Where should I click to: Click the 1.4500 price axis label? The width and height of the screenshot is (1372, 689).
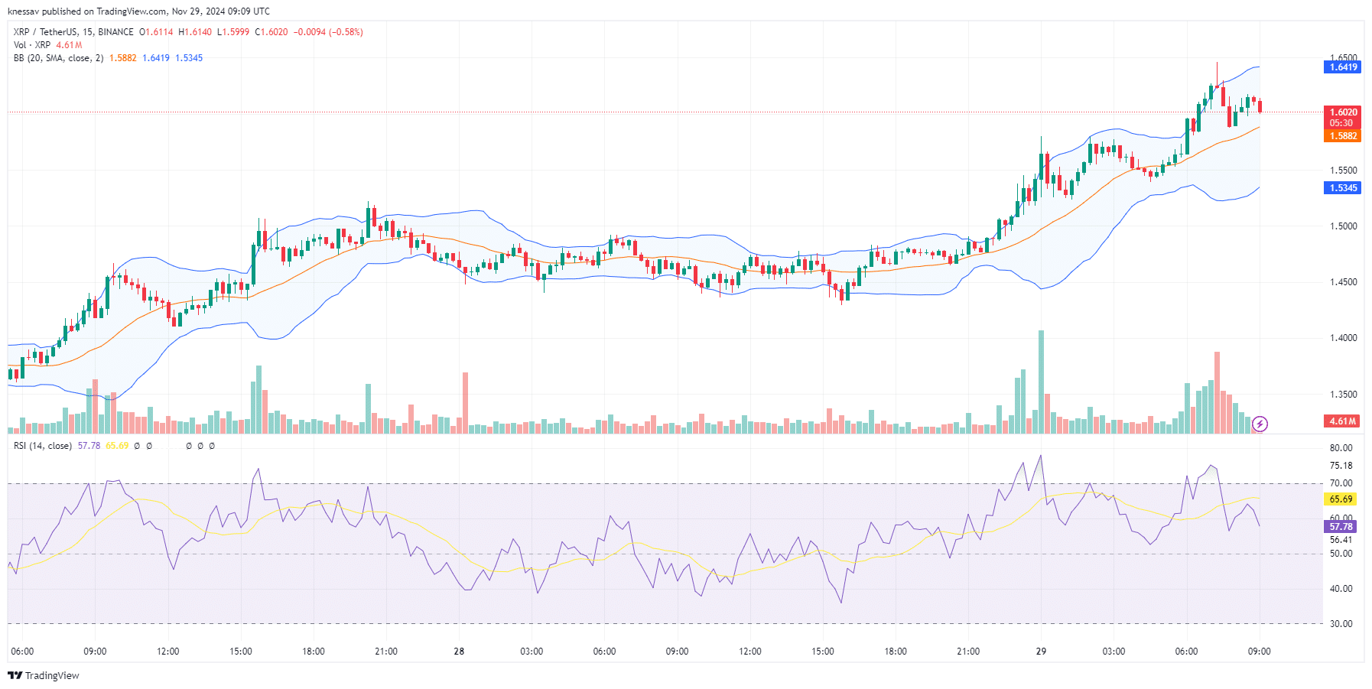point(1344,282)
